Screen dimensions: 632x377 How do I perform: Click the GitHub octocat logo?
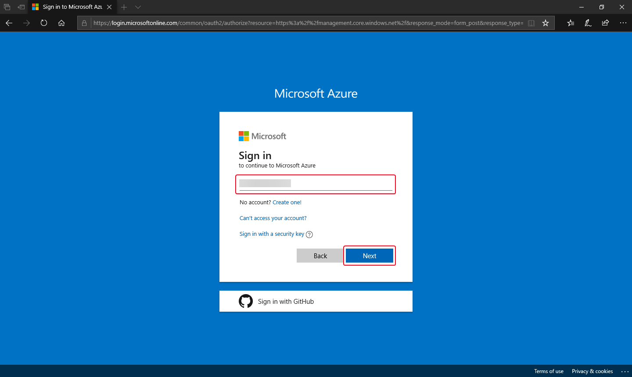tap(246, 301)
